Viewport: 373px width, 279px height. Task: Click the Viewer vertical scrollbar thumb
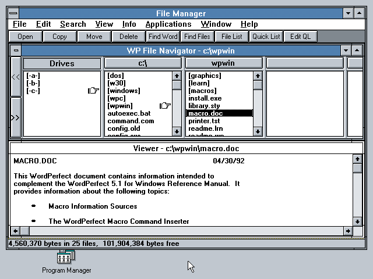pyautogui.click(x=357, y=168)
